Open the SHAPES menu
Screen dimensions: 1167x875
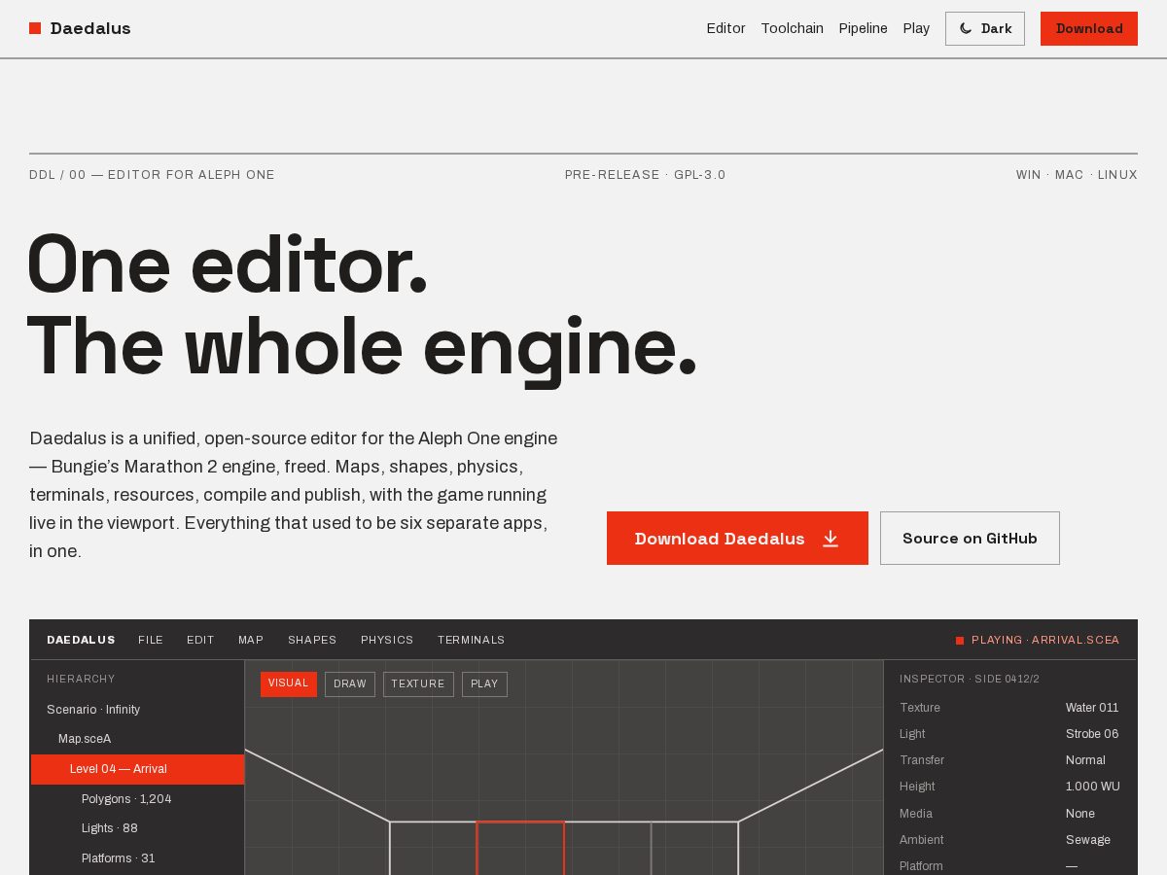312,640
